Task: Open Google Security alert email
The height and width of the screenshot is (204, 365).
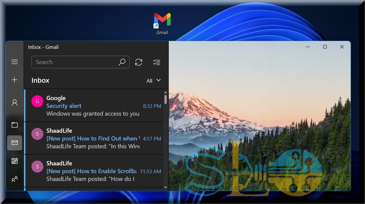Action: tap(94, 105)
